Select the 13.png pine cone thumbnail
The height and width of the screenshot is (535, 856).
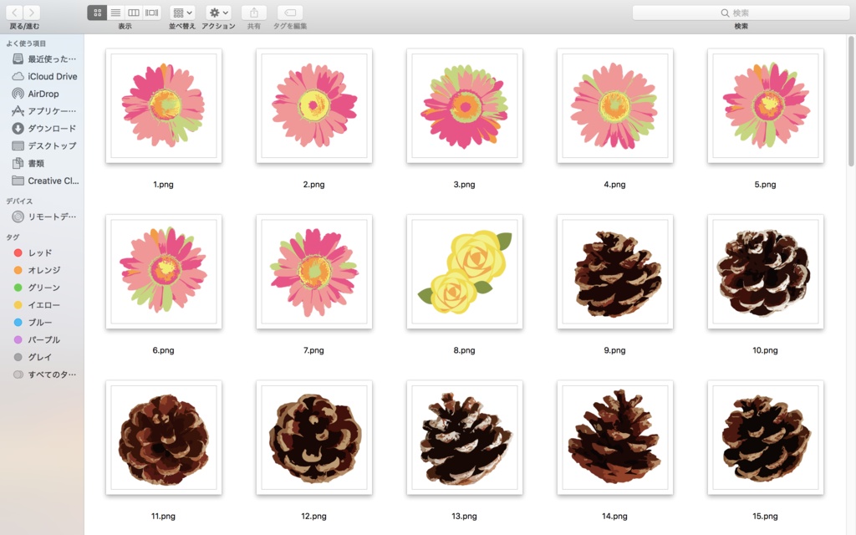coord(465,437)
